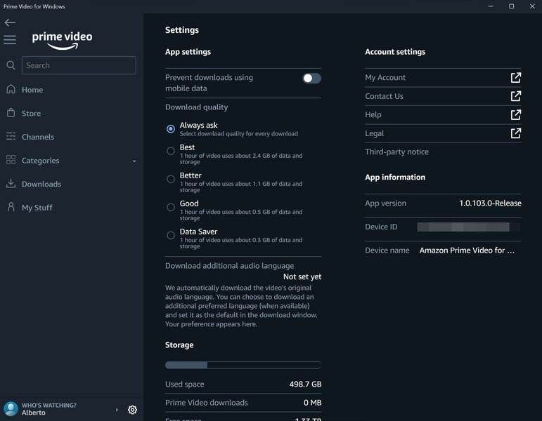
Task: Click the Help external link icon
Action: point(515,114)
